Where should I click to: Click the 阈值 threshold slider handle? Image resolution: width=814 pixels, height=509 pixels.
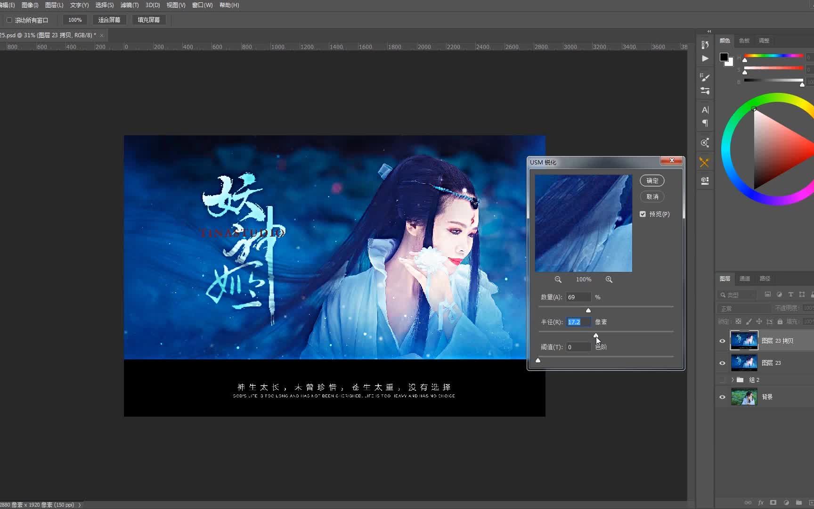click(538, 360)
